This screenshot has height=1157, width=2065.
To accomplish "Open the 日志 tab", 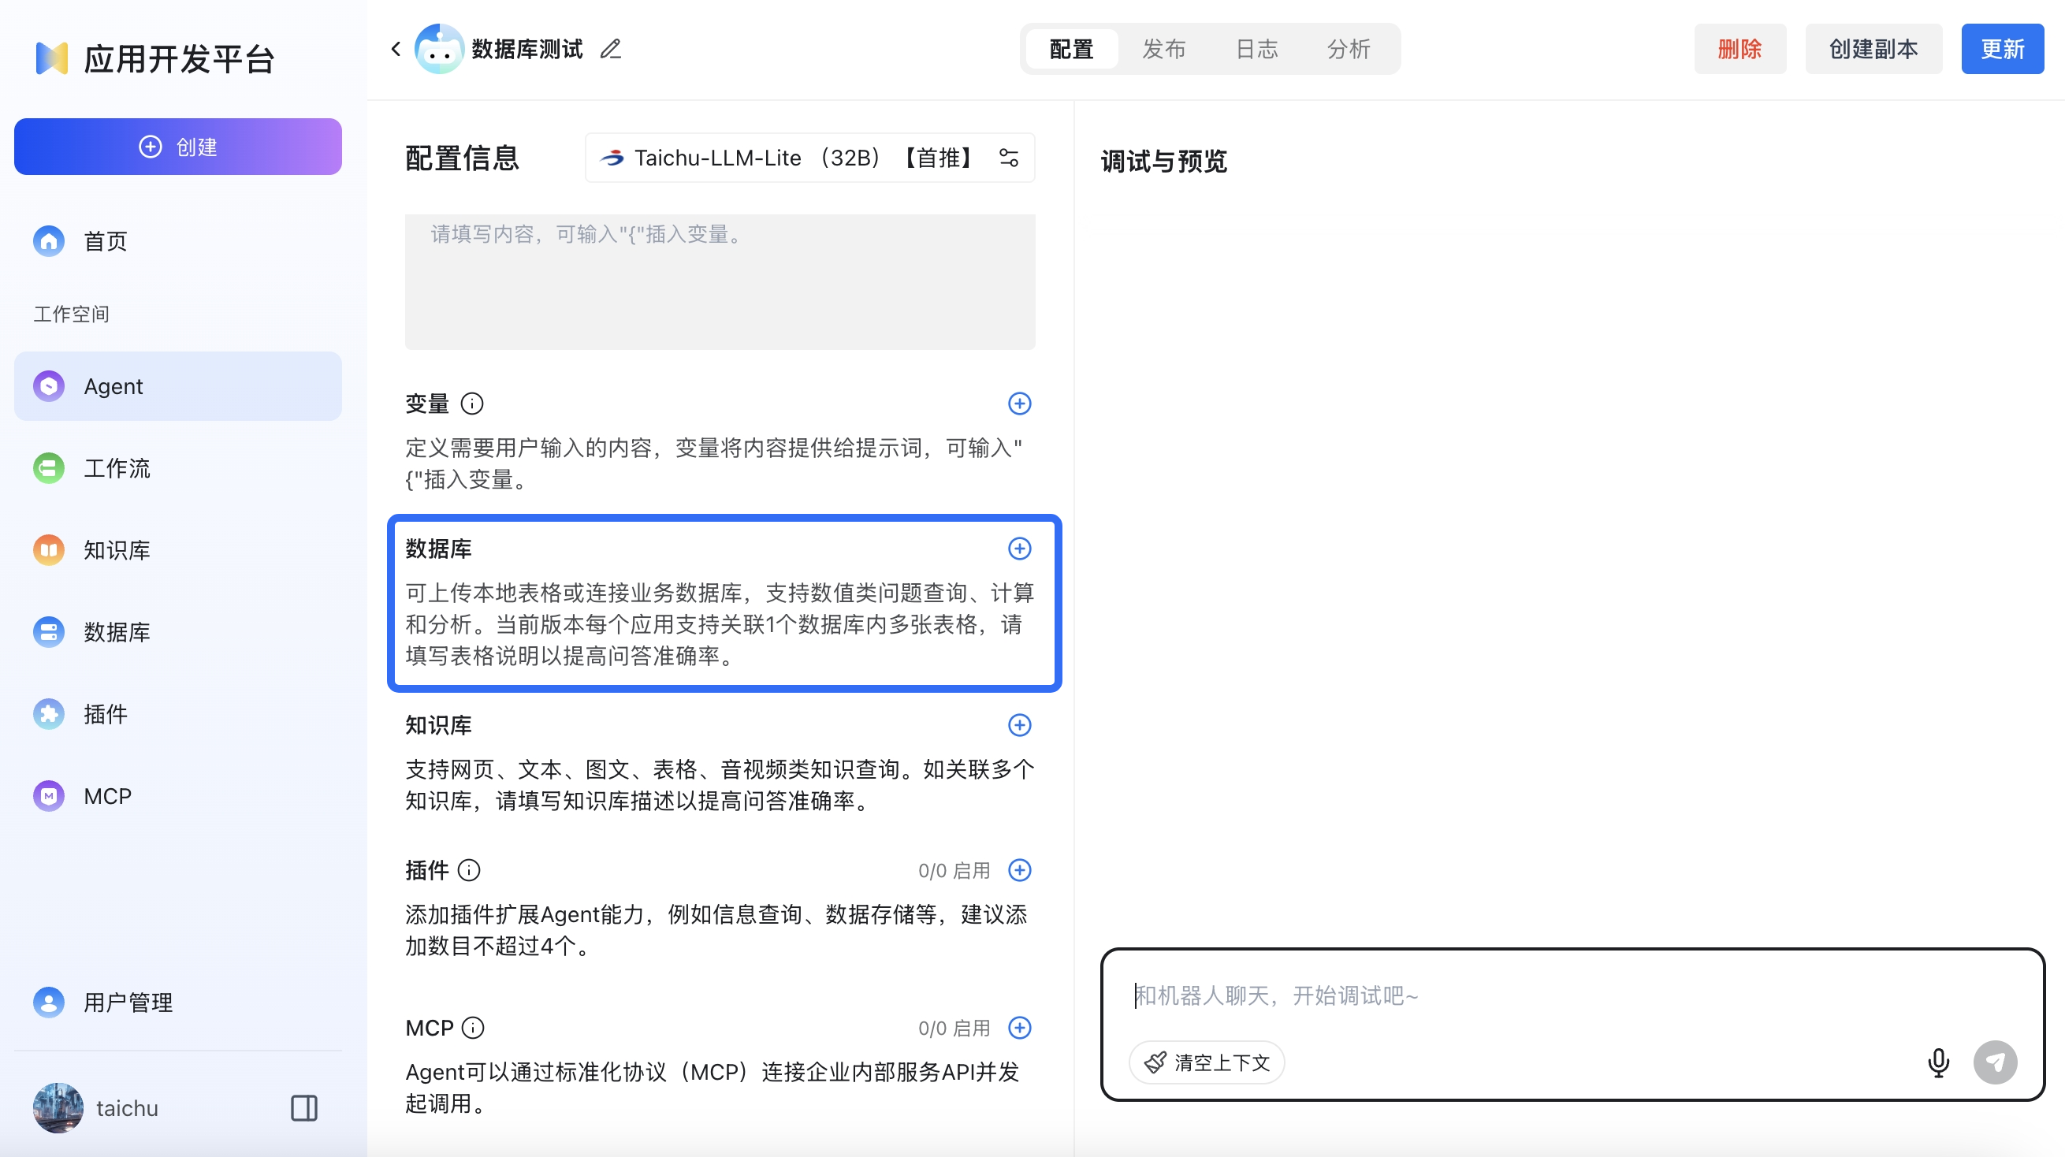I will (x=1256, y=49).
